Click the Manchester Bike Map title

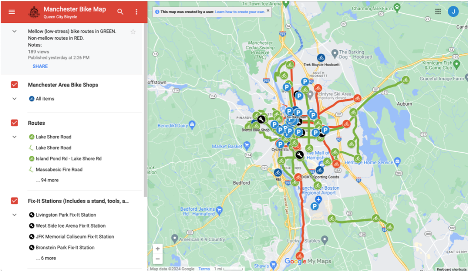point(74,9)
